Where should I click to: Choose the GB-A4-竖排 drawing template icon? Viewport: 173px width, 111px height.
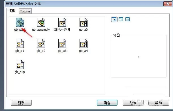click(x=62, y=22)
